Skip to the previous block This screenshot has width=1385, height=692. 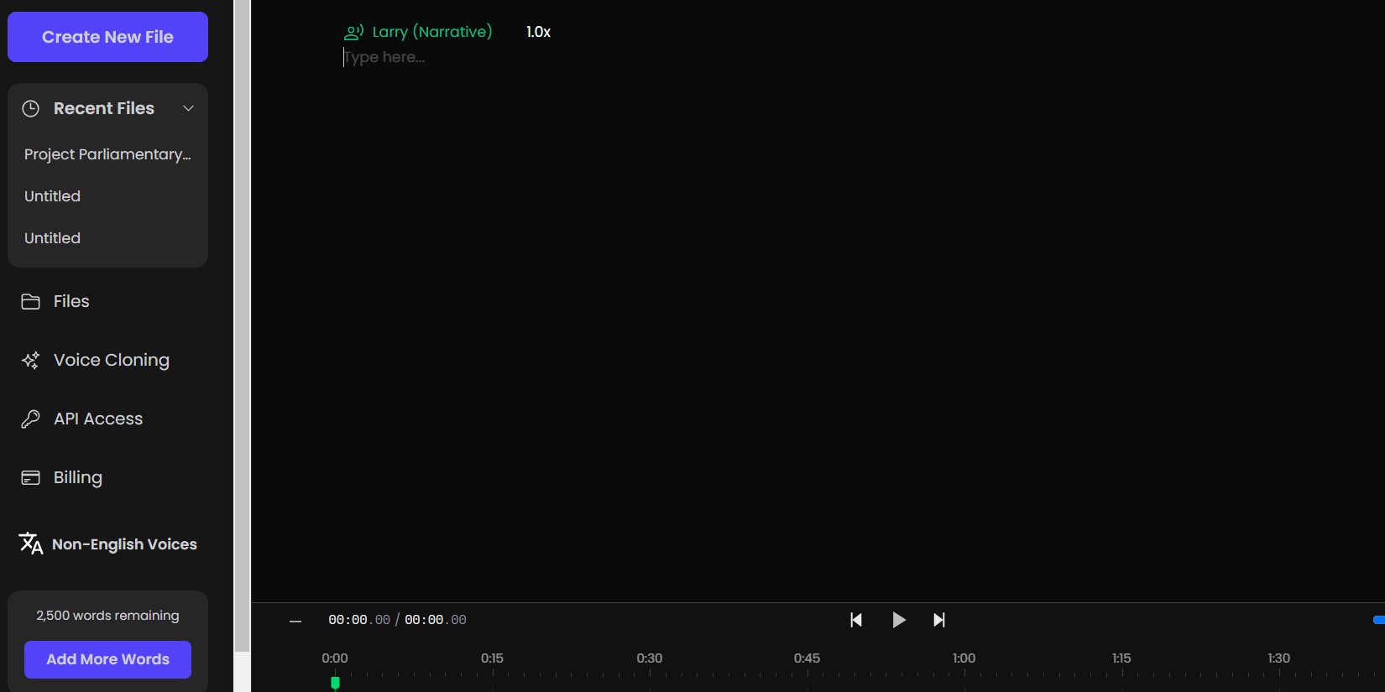(x=856, y=620)
